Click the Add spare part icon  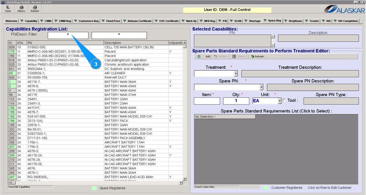[x=199, y=56]
